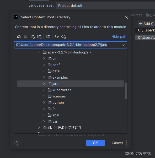Click the Desktop directory toolbar icon
Image resolution: width=155 pixels, height=158 pixels.
(x=26, y=36)
